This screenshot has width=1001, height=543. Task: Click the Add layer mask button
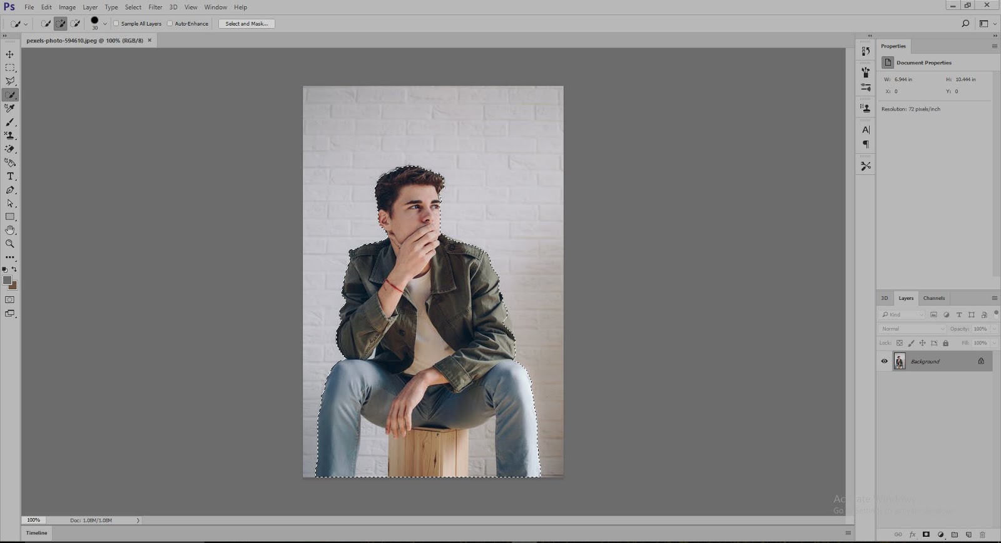[926, 535]
